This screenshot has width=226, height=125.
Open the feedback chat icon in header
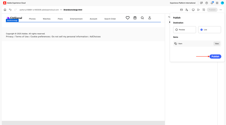pyautogui.click(x=201, y=3)
